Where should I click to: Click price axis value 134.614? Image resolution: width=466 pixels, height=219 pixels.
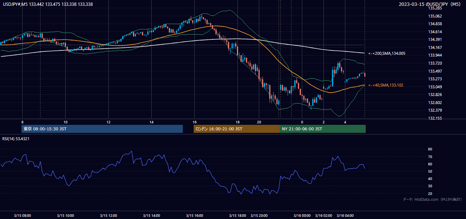click(x=435, y=32)
